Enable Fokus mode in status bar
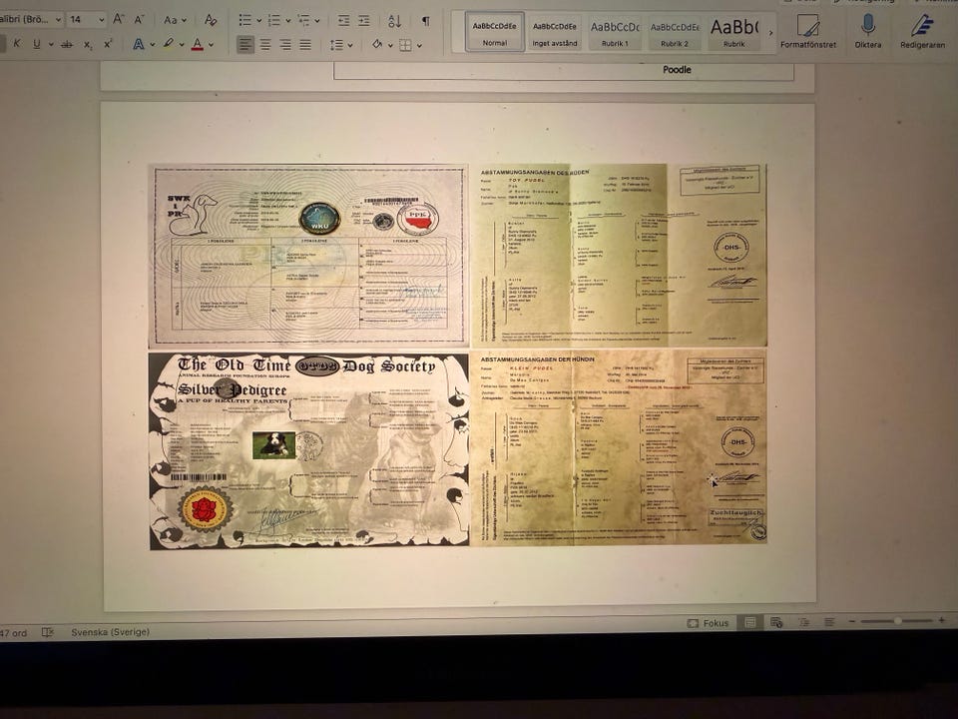 pos(709,623)
